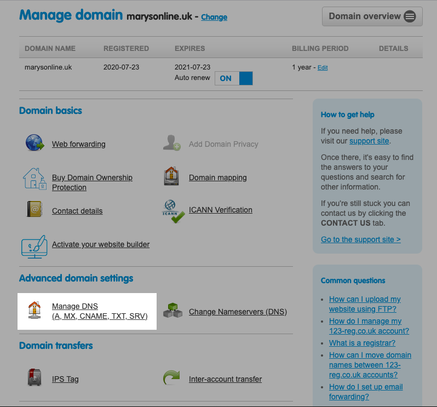Click the EXPIRES column header

tap(190, 49)
